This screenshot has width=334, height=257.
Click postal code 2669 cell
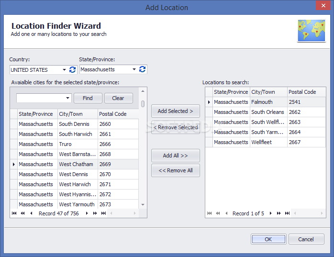(x=118, y=164)
